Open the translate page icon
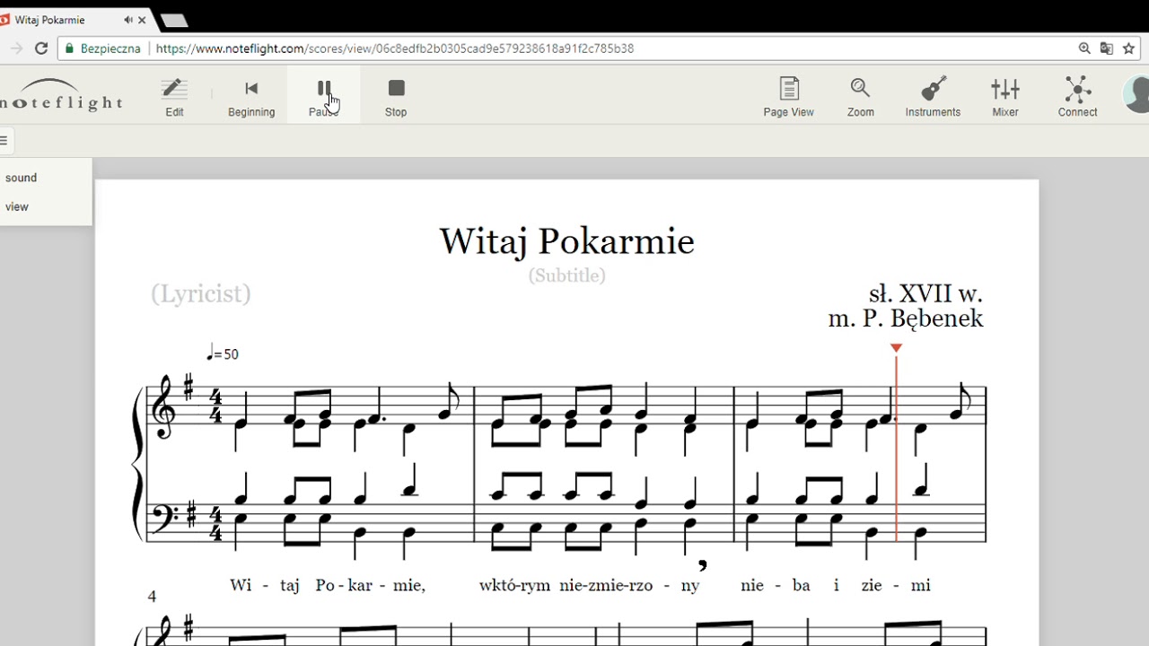 pyautogui.click(x=1107, y=48)
